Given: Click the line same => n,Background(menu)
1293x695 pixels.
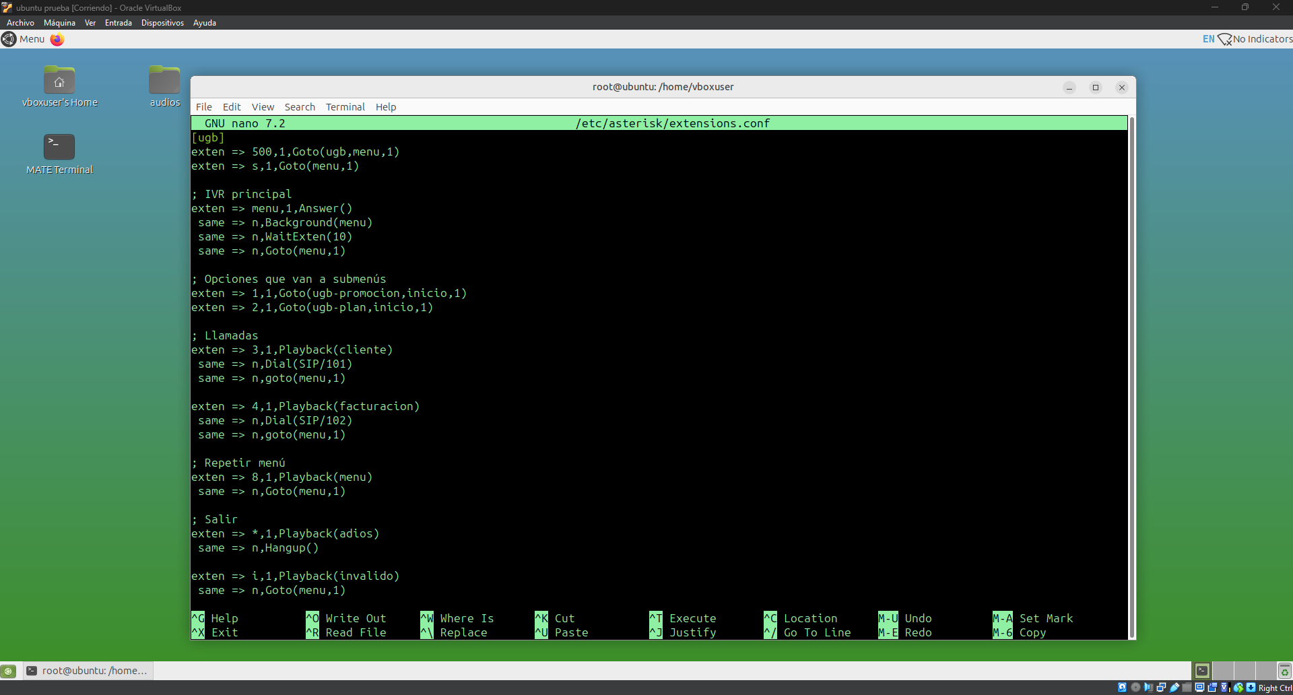Looking at the screenshot, I should pos(286,222).
